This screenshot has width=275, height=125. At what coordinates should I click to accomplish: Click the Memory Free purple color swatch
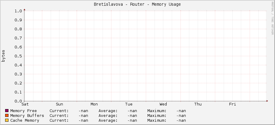[7, 111]
